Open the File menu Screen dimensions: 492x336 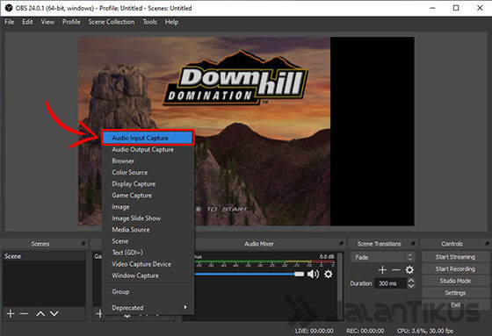[10, 22]
